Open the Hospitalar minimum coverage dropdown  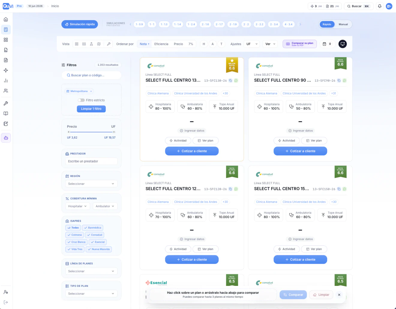[x=77, y=206]
